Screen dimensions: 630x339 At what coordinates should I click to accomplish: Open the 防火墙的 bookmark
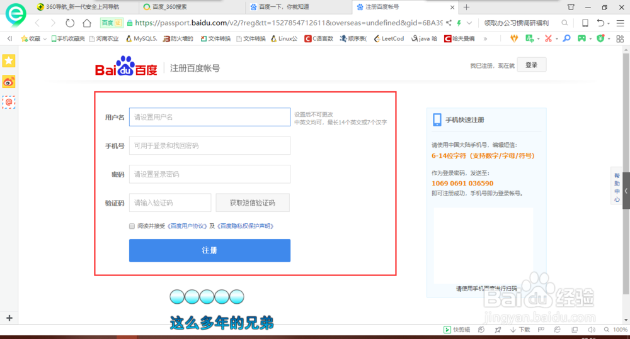tap(178, 38)
